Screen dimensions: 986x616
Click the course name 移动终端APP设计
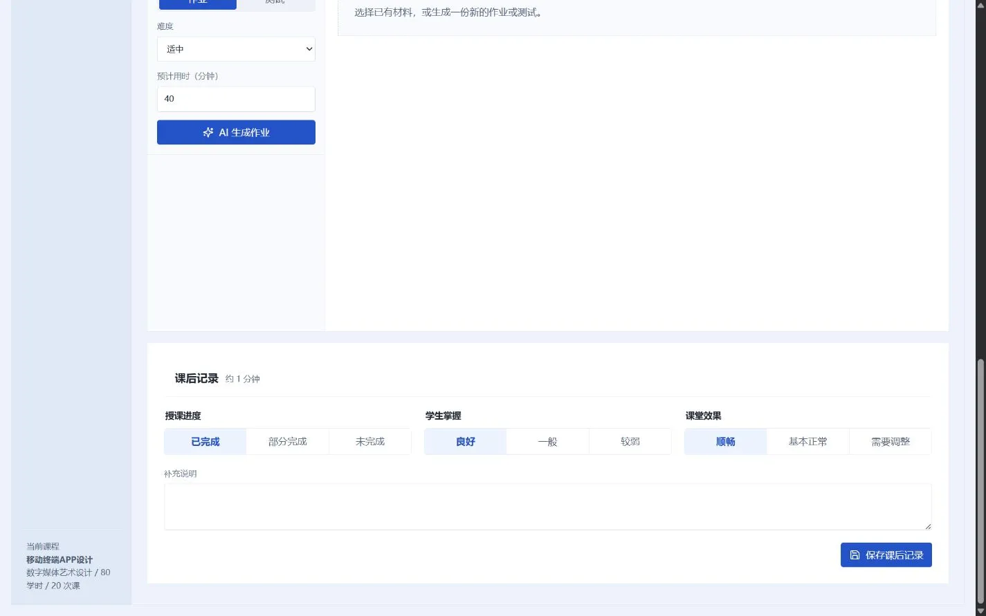click(x=60, y=559)
